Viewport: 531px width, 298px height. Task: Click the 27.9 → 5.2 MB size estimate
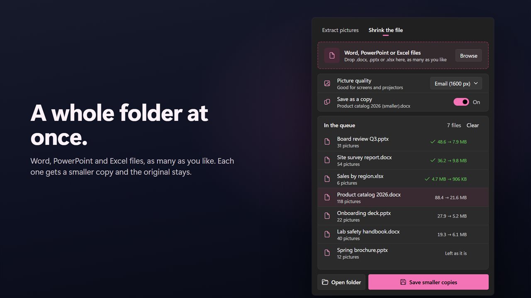tap(452, 216)
